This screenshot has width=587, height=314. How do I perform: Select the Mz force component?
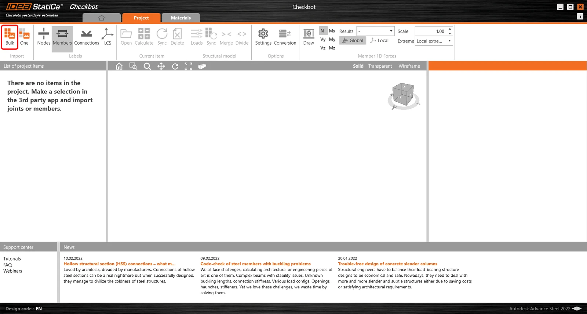click(332, 48)
